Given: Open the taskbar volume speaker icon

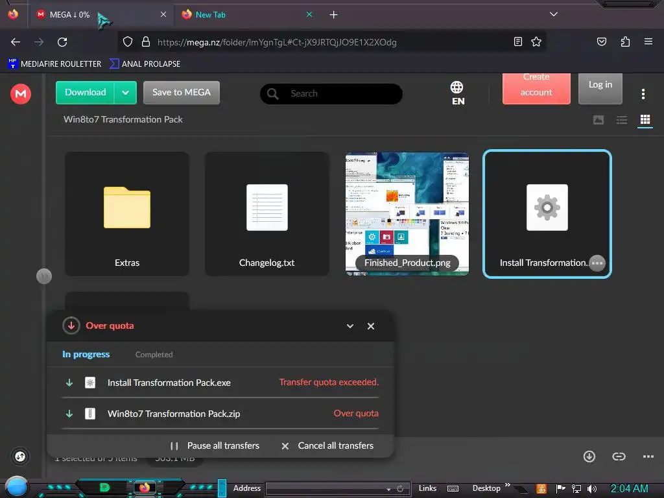Looking at the screenshot, I should click(x=592, y=489).
